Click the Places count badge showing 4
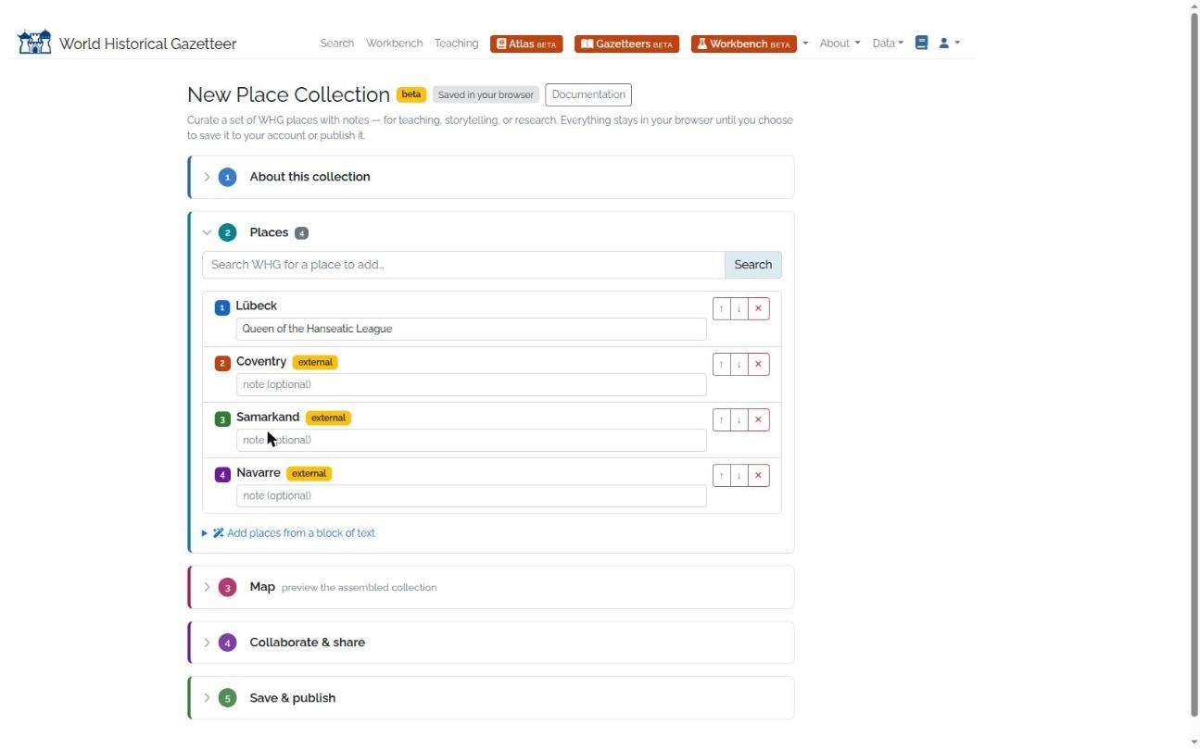Screen dimensions: 1200x749 [x=301, y=233]
